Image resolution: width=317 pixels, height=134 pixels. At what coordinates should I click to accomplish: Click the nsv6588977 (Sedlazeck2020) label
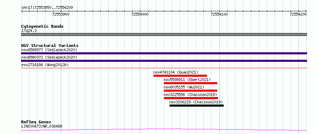click(49, 50)
